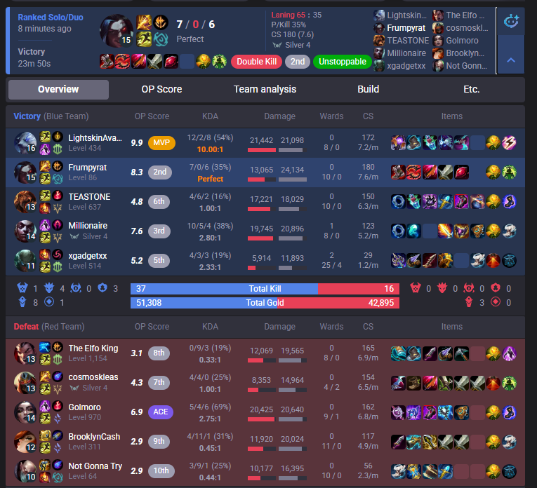This screenshot has height=488, width=537.
Task: Click the Total Kill comparison bar
Action: tap(265, 289)
